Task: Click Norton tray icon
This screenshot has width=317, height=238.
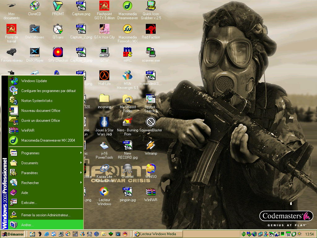Action: coord(249,234)
